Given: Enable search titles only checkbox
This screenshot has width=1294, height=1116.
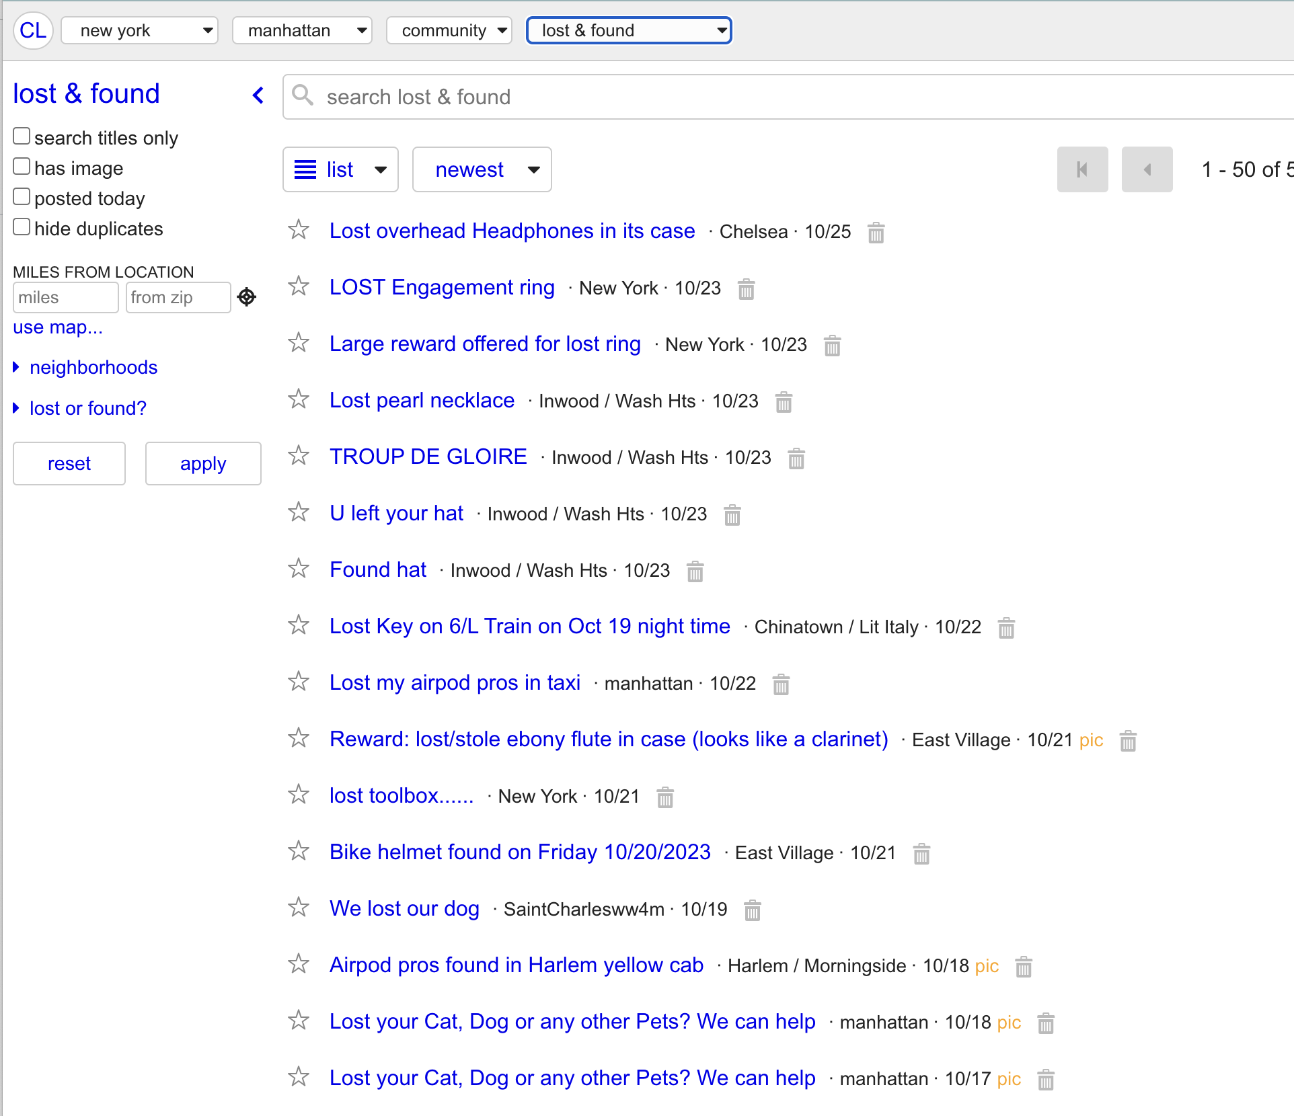Looking at the screenshot, I should (22, 136).
